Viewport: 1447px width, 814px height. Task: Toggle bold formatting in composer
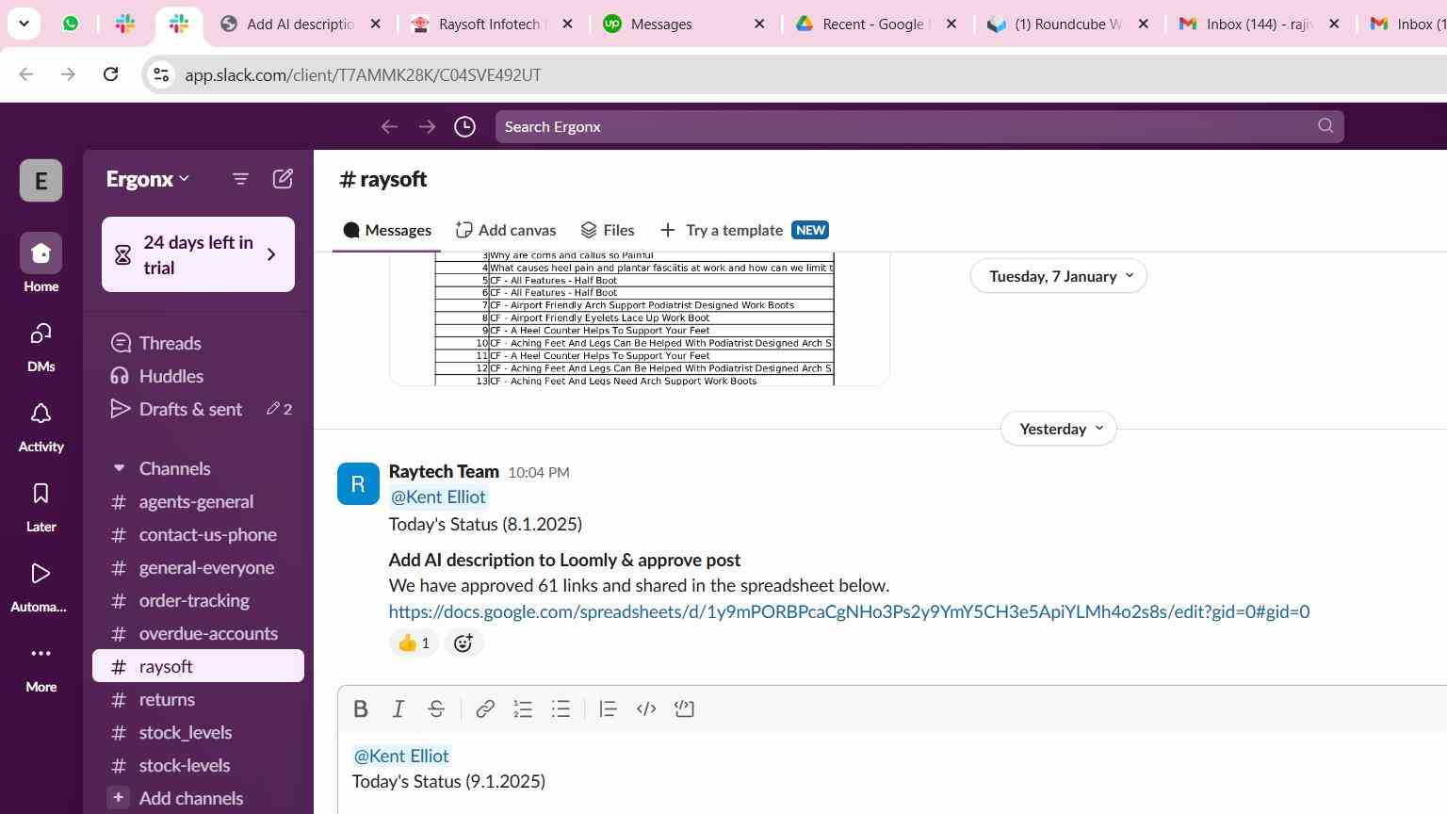click(x=360, y=708)
